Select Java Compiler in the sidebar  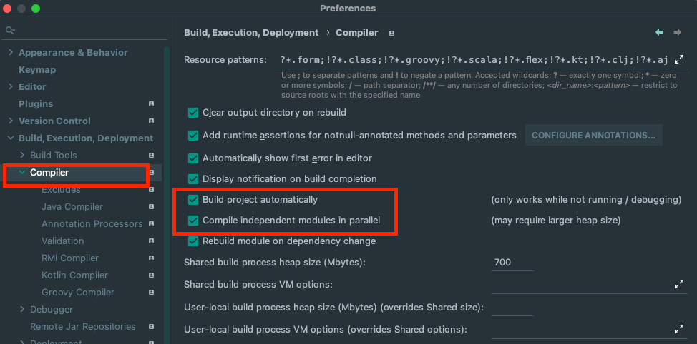[72, 206]
